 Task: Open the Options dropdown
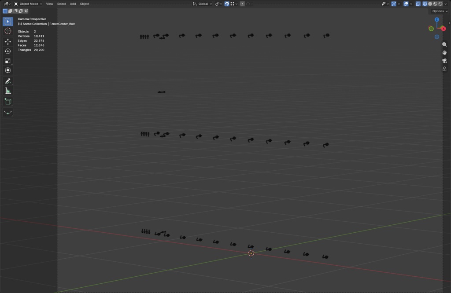pyautogui.click(x=440, y=11)
